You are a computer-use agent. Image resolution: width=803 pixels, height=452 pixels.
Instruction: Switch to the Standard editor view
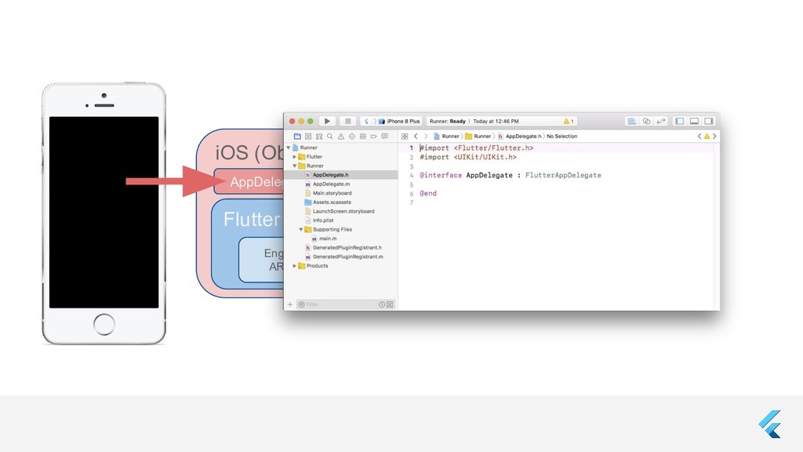point(632,122)
